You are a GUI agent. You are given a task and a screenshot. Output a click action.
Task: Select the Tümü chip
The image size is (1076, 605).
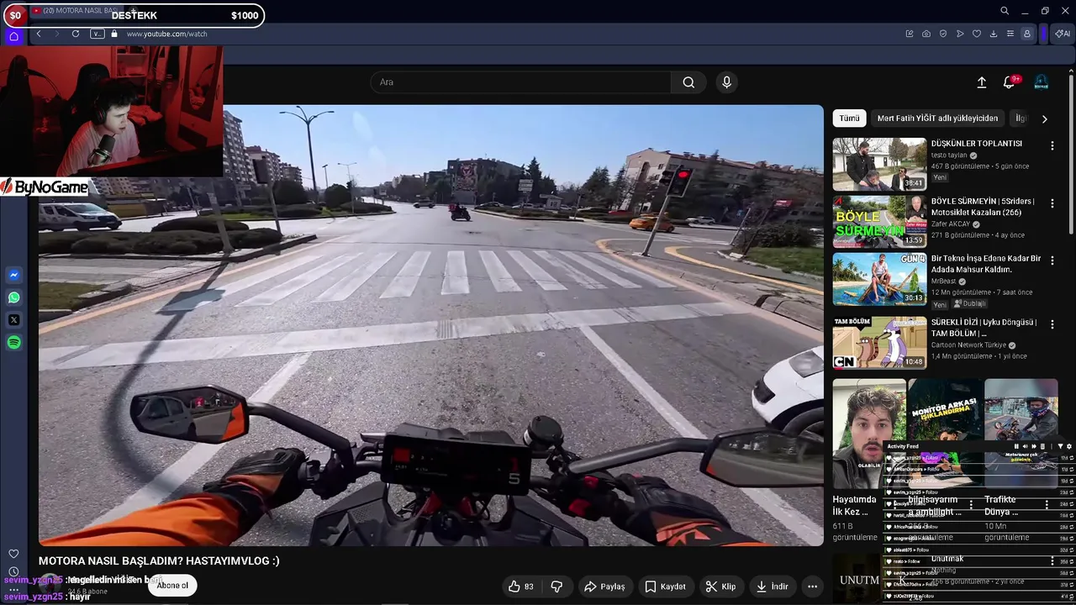coord(849,118)
